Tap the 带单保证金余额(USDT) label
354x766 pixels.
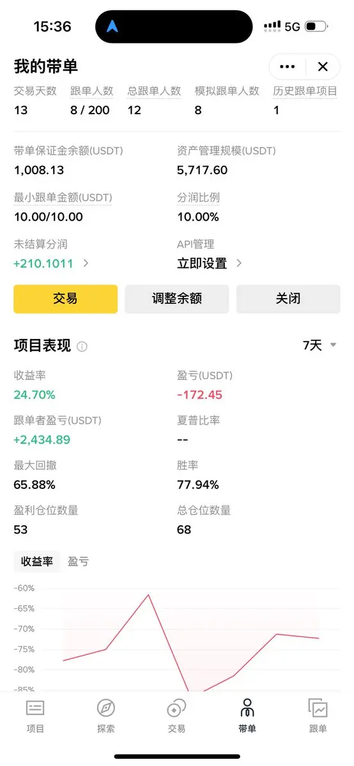[x=68, y=151]
